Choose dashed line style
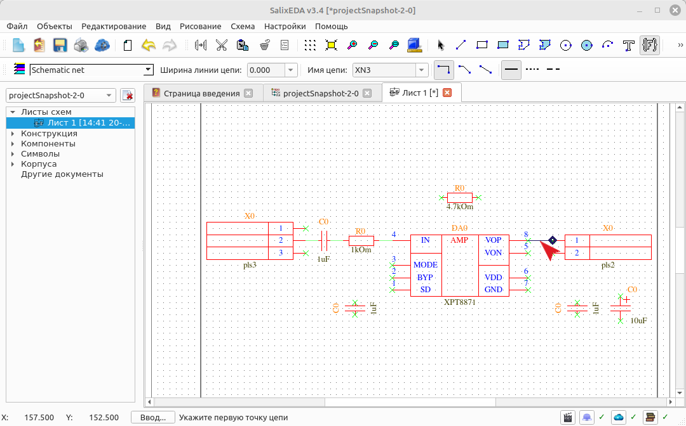 (x=553, y=69)
